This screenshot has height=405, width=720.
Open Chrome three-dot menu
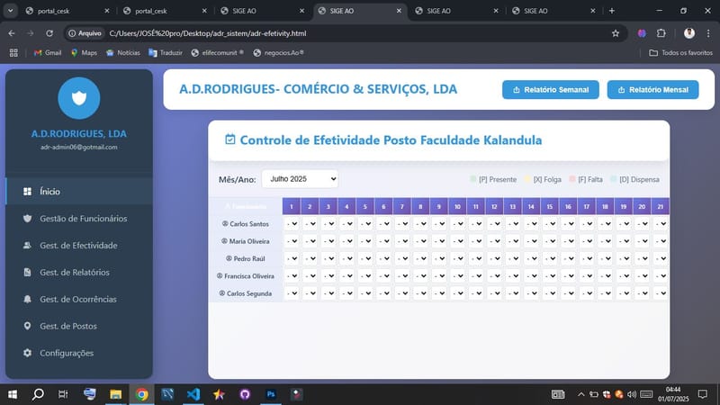(x=708, y=33)
